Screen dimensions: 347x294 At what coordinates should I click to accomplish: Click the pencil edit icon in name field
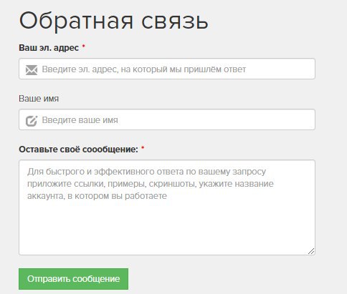pos(32,121)
